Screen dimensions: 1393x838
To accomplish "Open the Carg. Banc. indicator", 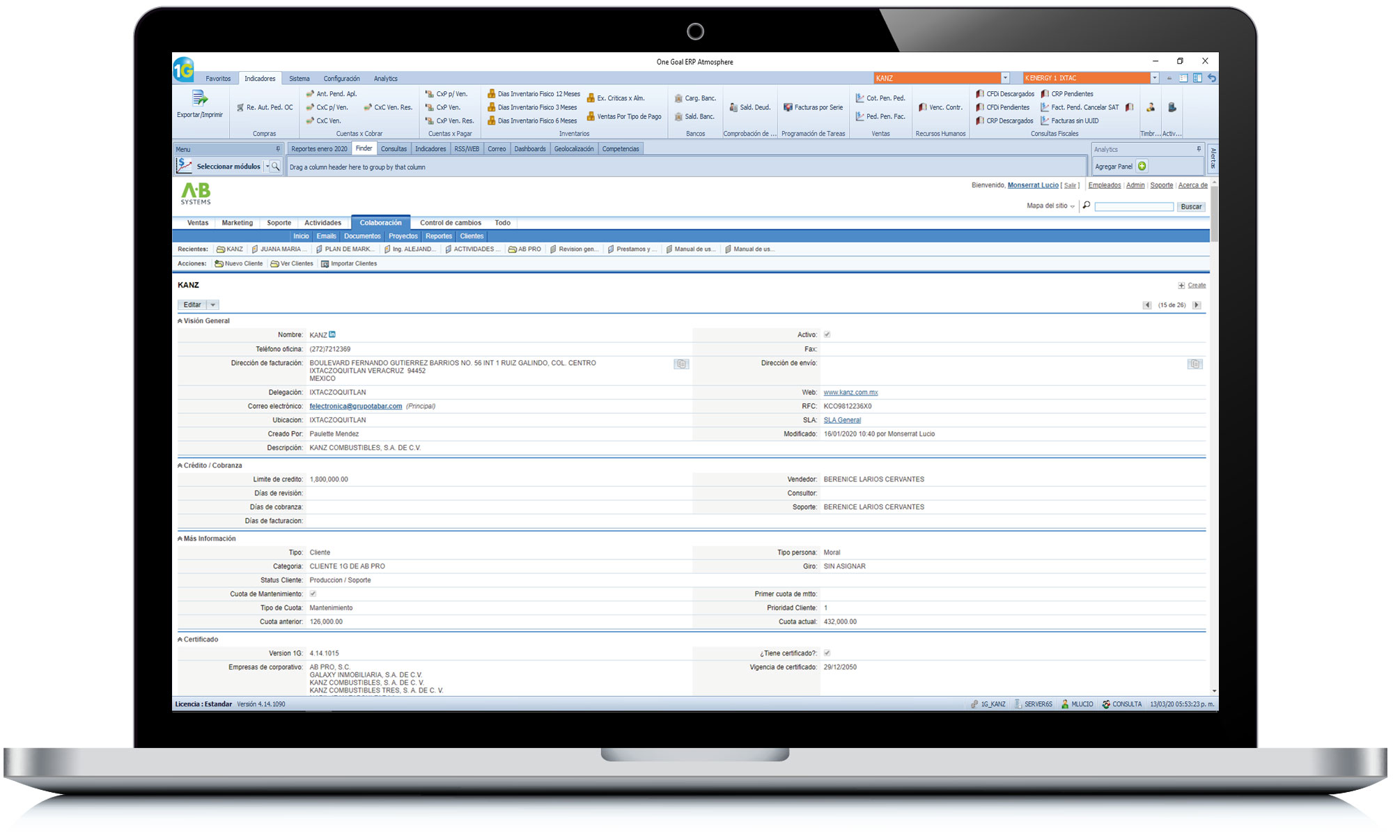I will click(x=695, y=98).
